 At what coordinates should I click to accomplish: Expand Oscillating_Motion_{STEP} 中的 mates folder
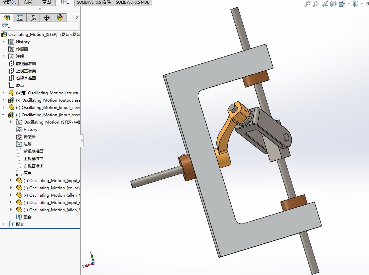click(11, 122)
